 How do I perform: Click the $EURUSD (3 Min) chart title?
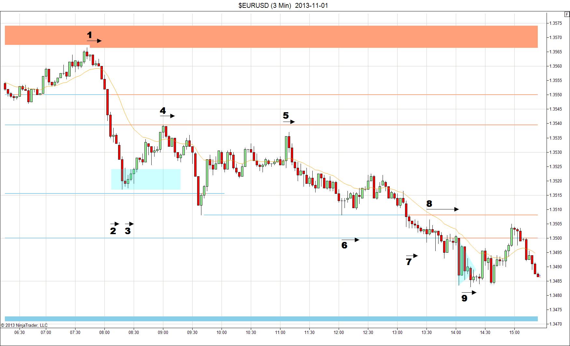(283, 6)
